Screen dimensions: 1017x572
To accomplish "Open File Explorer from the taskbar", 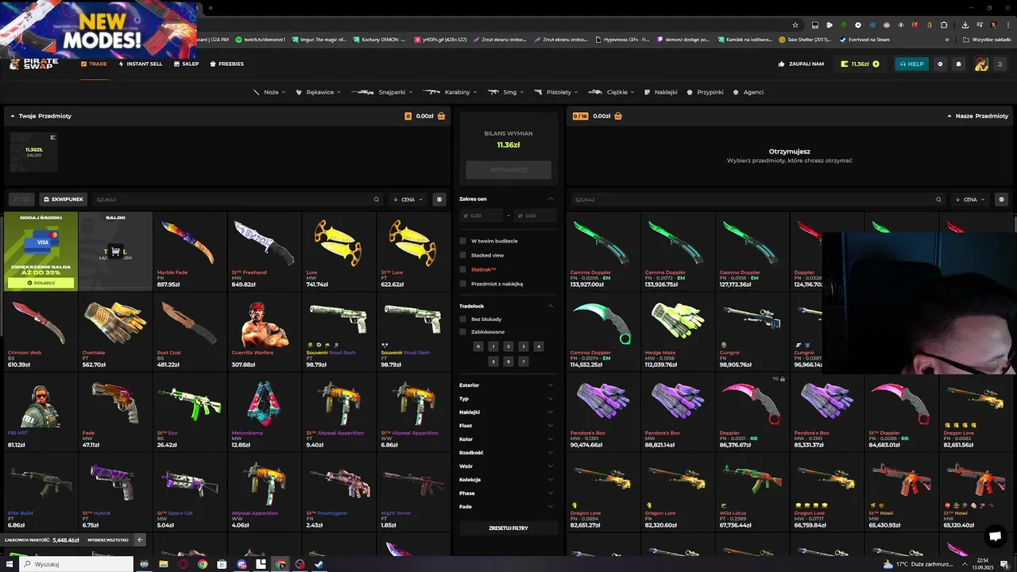I will pos(164,564).
